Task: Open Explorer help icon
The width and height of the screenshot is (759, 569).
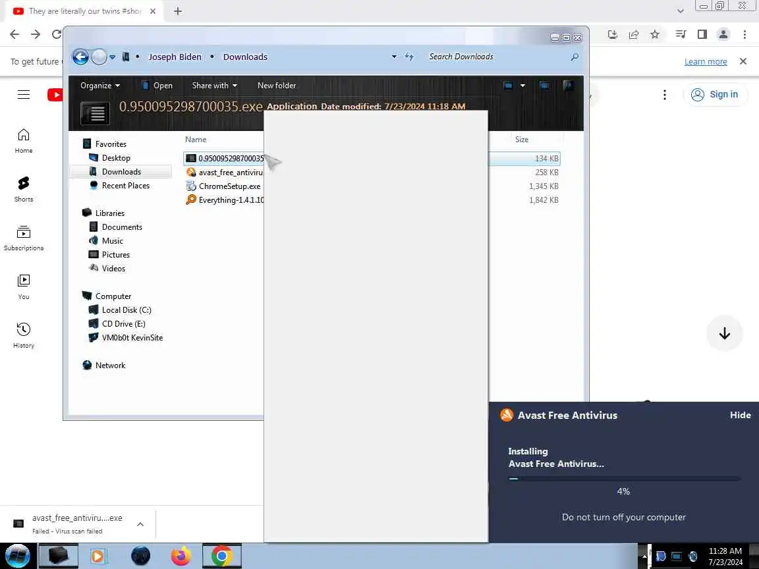Action: [x=568, y=86]
